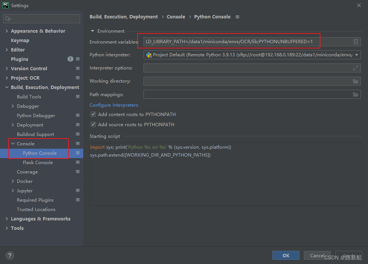
Task: Select Keymap in settings tree
Action: point(20,41)
